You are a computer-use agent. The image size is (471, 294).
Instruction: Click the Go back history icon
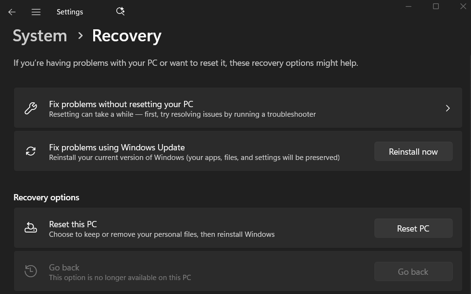coord(31,271)
